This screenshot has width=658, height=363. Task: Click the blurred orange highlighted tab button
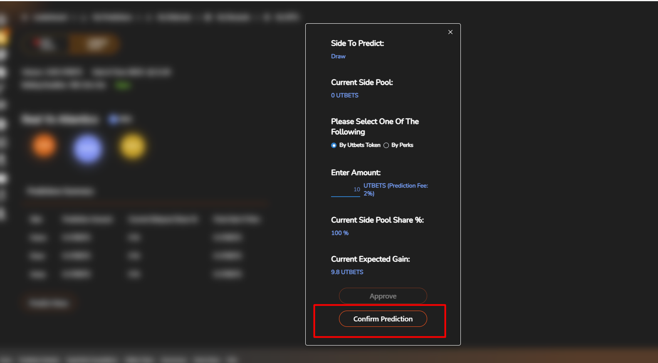click(x=94, y=44)
